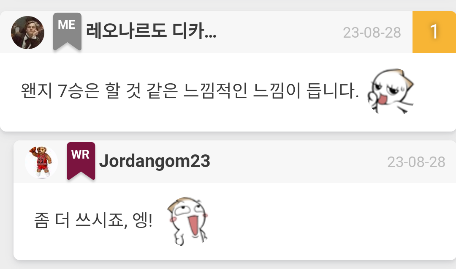This screenshot has height=269, width=456.
Task: Open the Leonardo DiCaprio profile avatar
Action: click(27, 32)
